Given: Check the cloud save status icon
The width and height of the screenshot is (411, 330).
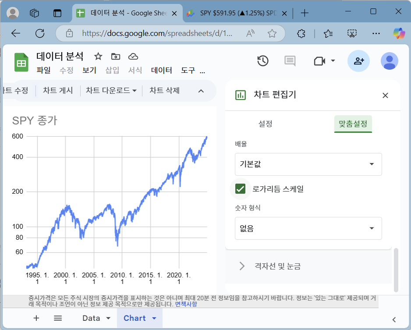Looking at the screenshot, I should pyautogui.click(x=133, y=57).
